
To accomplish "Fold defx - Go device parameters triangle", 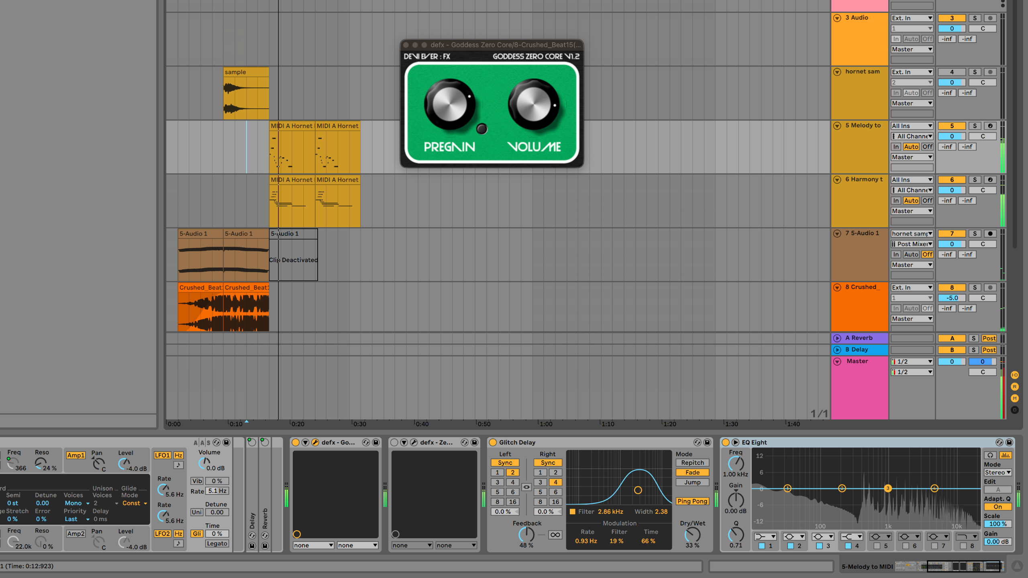I will (305, 442).
